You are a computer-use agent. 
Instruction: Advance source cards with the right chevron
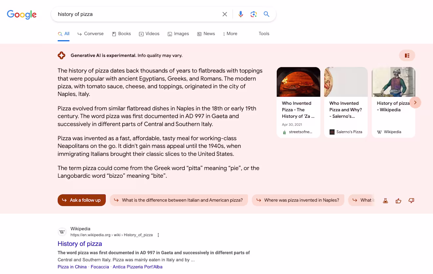415,103
